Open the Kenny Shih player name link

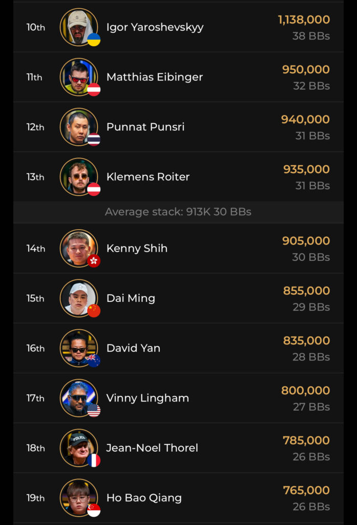(137, 248)
